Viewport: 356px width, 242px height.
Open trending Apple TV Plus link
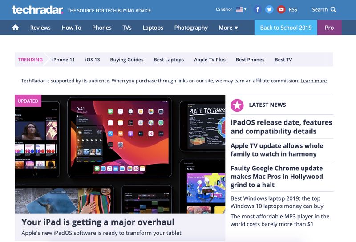coord(210,60)
